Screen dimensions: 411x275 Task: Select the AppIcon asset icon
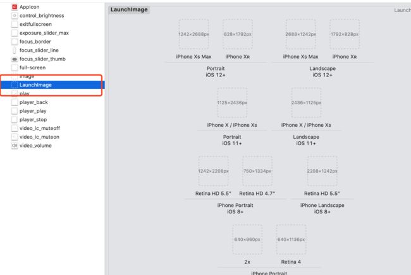[15, 7]
